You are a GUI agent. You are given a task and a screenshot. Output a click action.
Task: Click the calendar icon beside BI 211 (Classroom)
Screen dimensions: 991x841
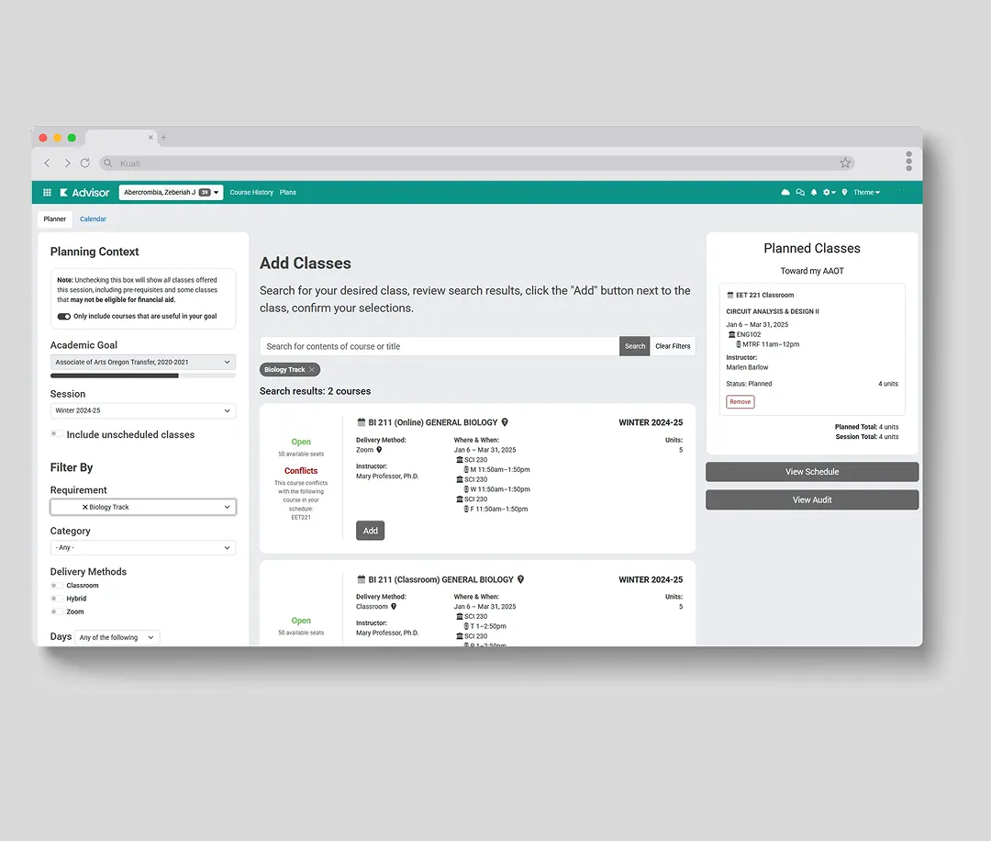pyautogui.click(x=362, y=578)
